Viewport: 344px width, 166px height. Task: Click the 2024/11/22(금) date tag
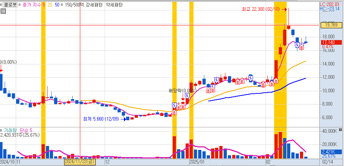click(x=80, y=162)
